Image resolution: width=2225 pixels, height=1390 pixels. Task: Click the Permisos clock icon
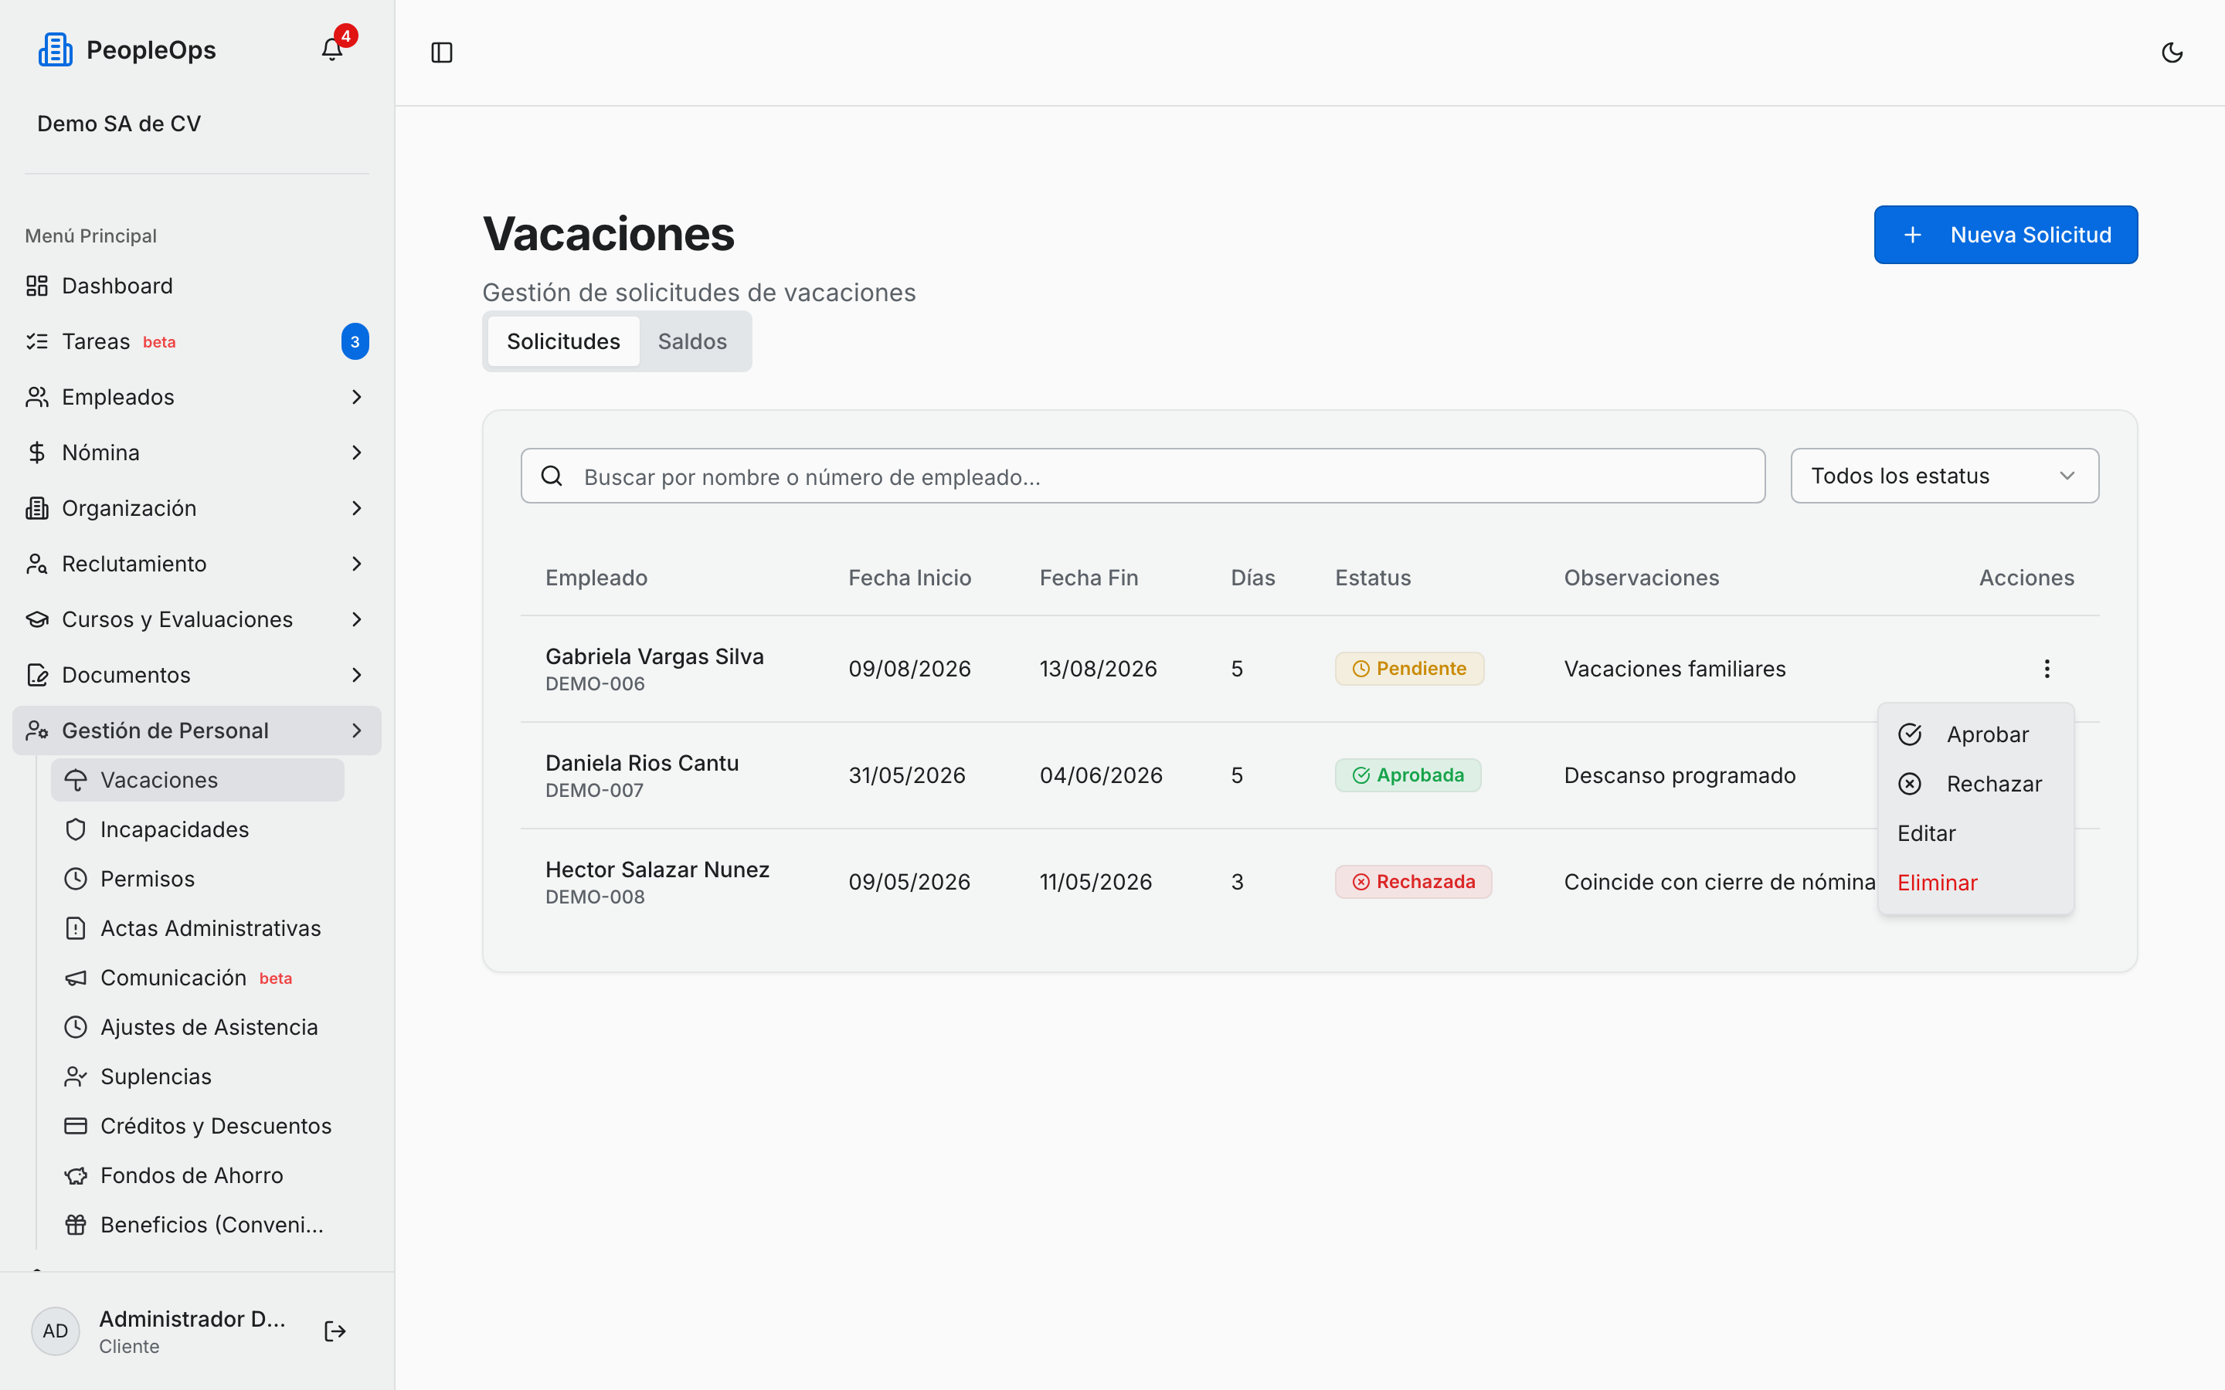(x=76, y=879)
